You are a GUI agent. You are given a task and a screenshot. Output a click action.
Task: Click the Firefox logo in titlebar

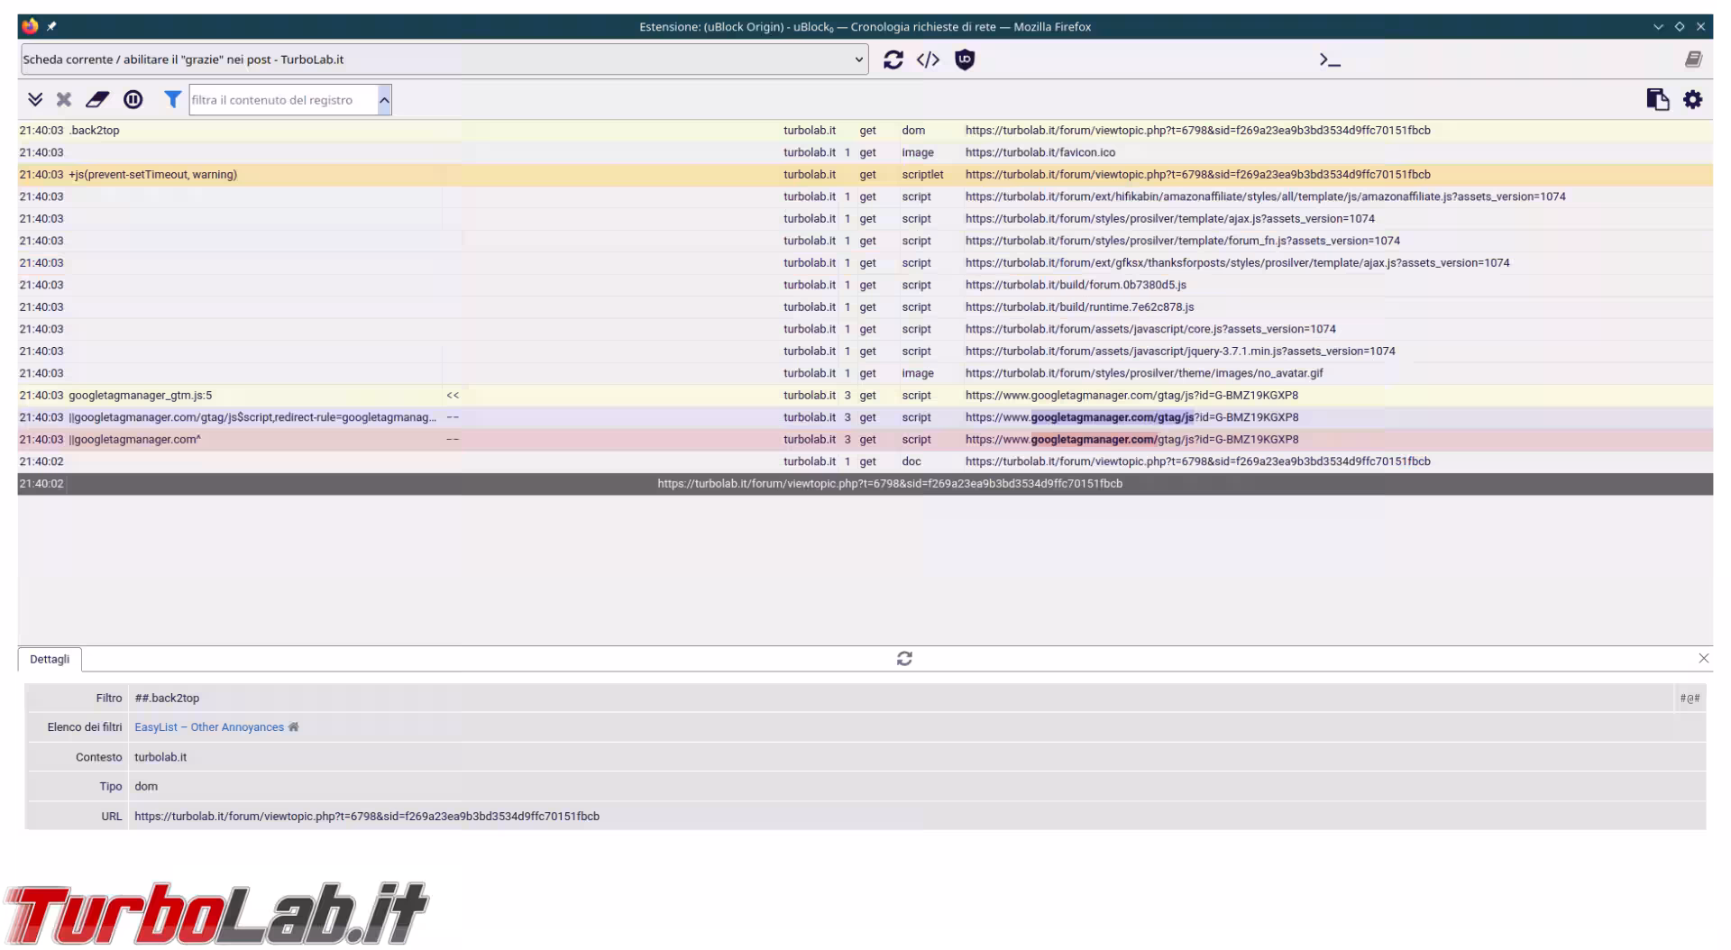30,26
